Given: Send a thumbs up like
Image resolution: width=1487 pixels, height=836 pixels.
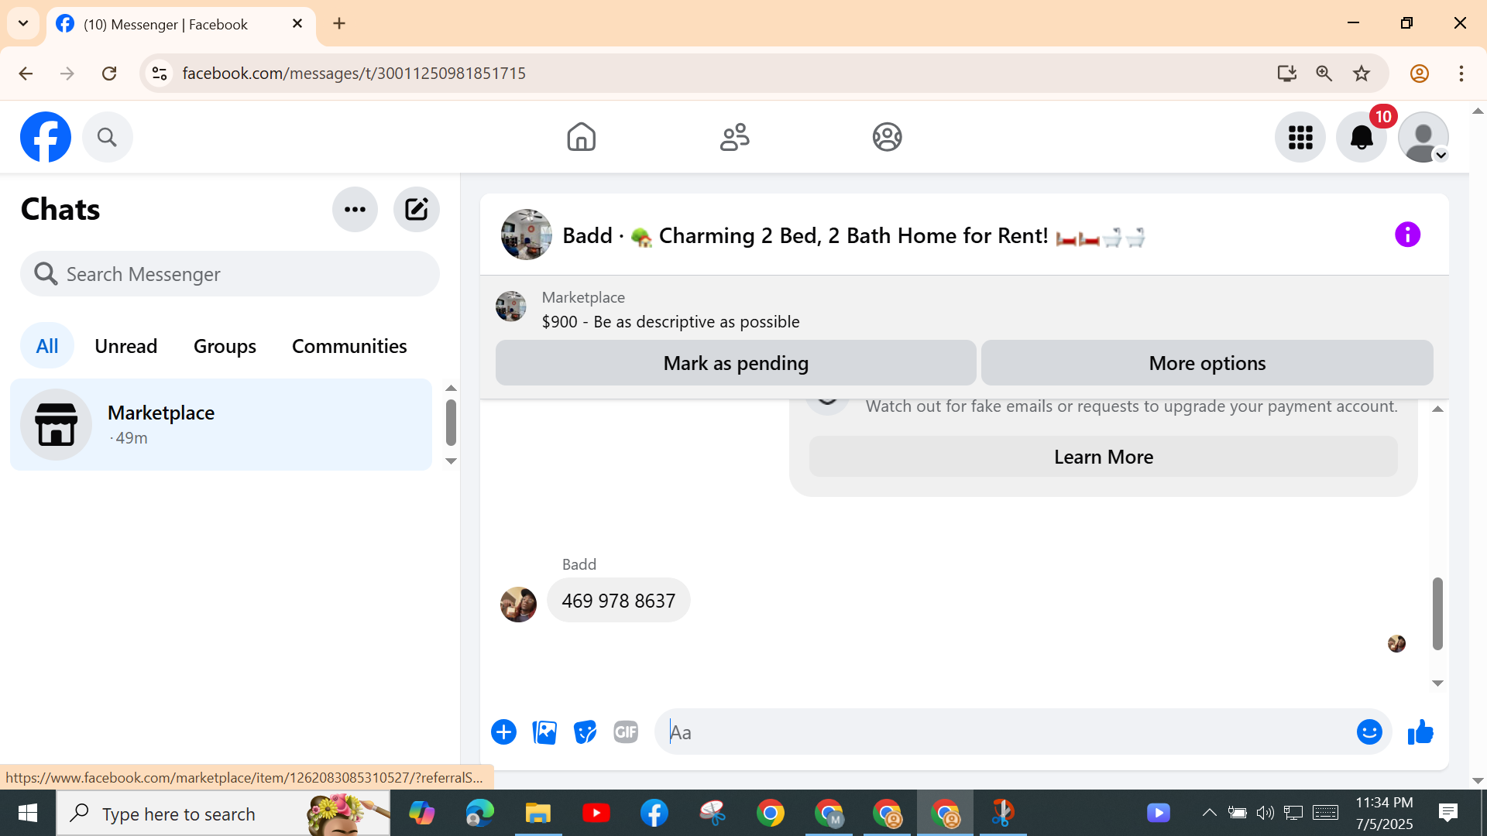Looking at the screenshot, I should click(1420, 731).
